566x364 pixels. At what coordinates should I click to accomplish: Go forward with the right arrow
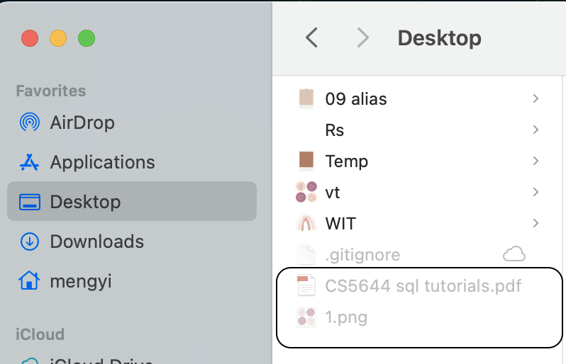[362, 38]
